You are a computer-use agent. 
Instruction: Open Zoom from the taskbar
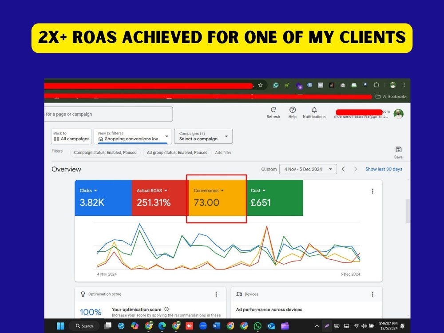click(x=203, y=326)
